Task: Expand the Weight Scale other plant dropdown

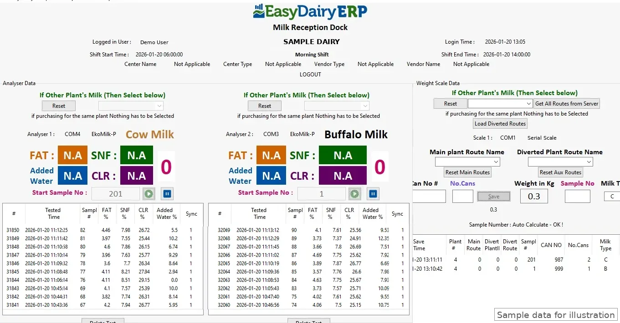Action: click(500, 103)
